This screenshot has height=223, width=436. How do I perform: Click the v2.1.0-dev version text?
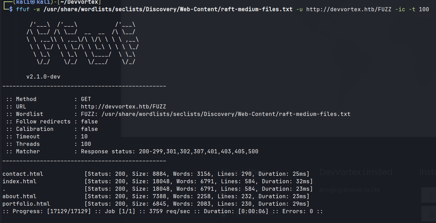[x=43, y=77]
